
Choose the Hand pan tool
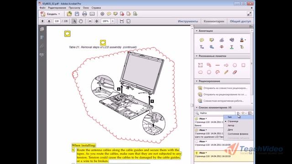(x=81, y=21)
